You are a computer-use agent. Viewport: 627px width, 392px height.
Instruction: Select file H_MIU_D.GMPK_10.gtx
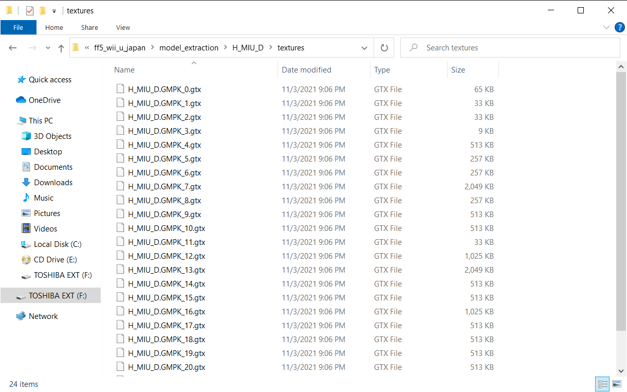point(167,228)
